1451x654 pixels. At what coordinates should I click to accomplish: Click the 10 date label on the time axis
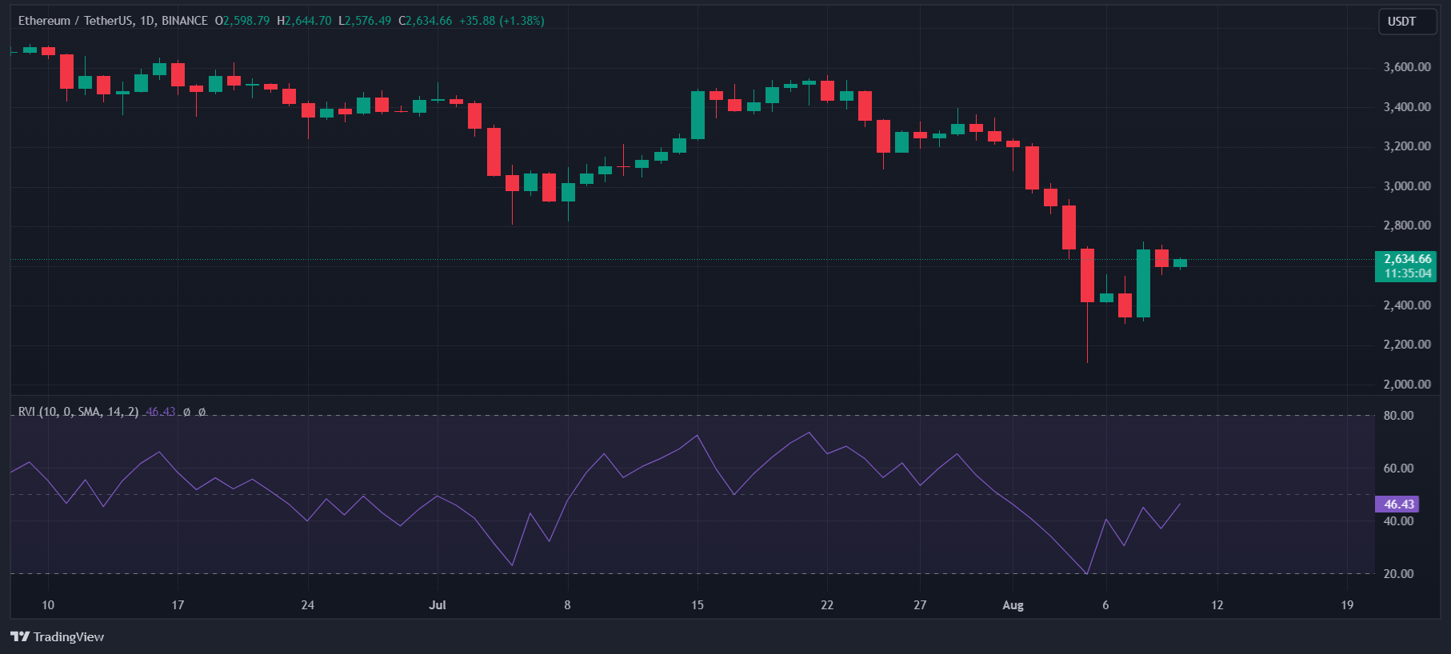(x=48, y=605)
